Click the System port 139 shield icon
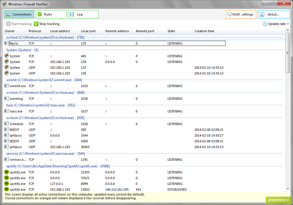Image resolution: width=293 pixels, height=205 pixels. coord(7,62)
